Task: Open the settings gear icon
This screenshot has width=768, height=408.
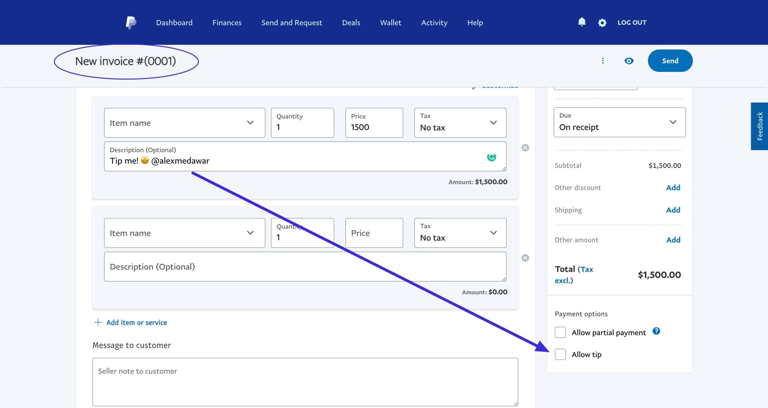Action: pos(602,23)
